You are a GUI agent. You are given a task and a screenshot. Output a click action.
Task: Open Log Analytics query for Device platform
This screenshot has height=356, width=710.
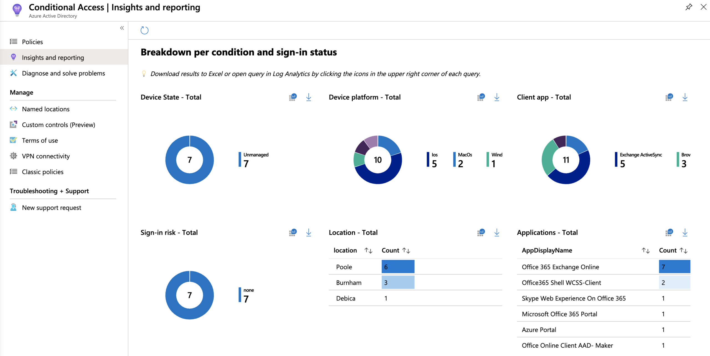coord(481,97)
